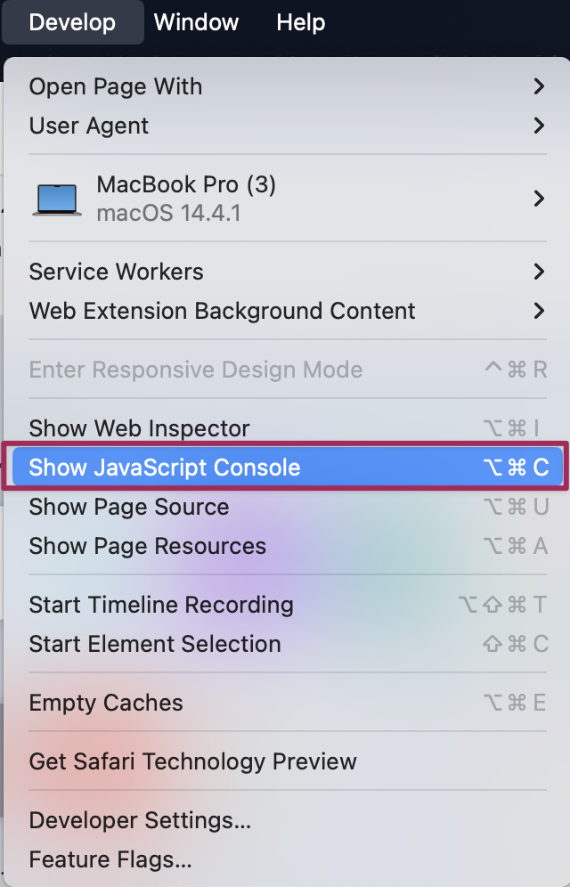
Task: Open Feature Flags…
Action: [x=110, y=859]
